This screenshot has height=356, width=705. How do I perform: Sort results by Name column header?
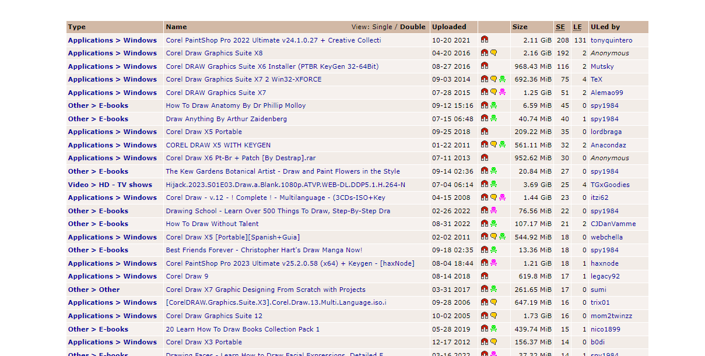pyautogui.click(x=176, y=27)
